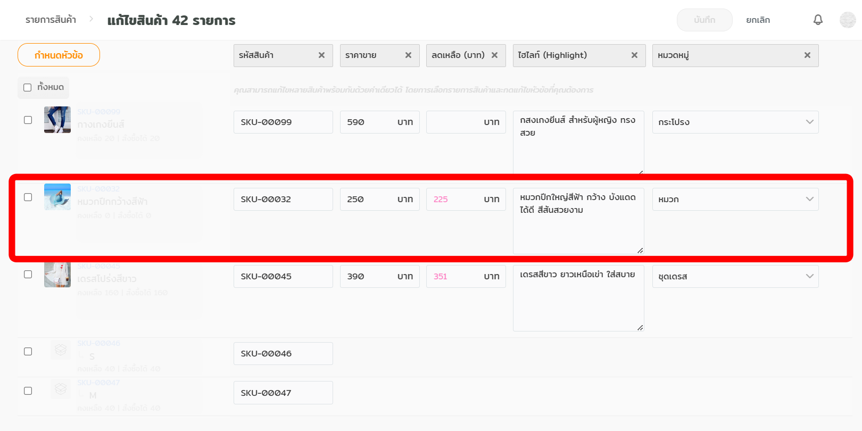This screenshot has height=431, width=862.
Task: Open the notifications bell icon
Action: click(x=818, y=20)
